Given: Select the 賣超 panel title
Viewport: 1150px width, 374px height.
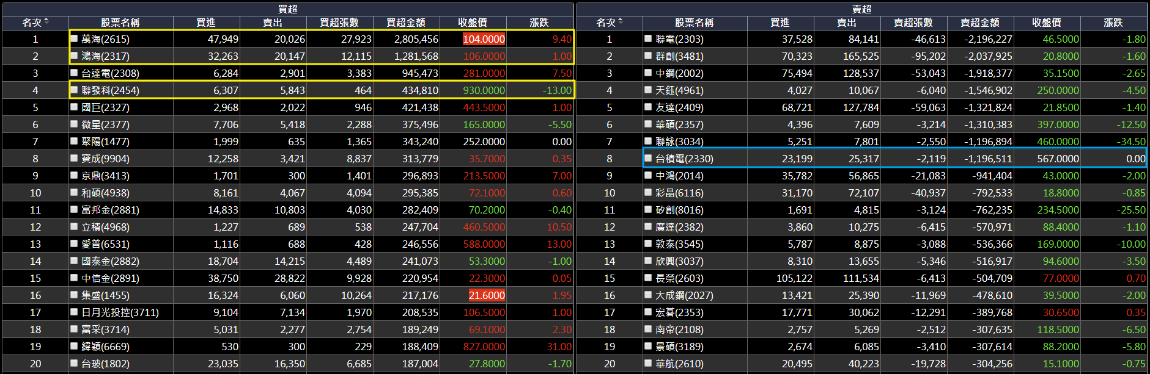Looking at the screenshot, I should 861,9.
